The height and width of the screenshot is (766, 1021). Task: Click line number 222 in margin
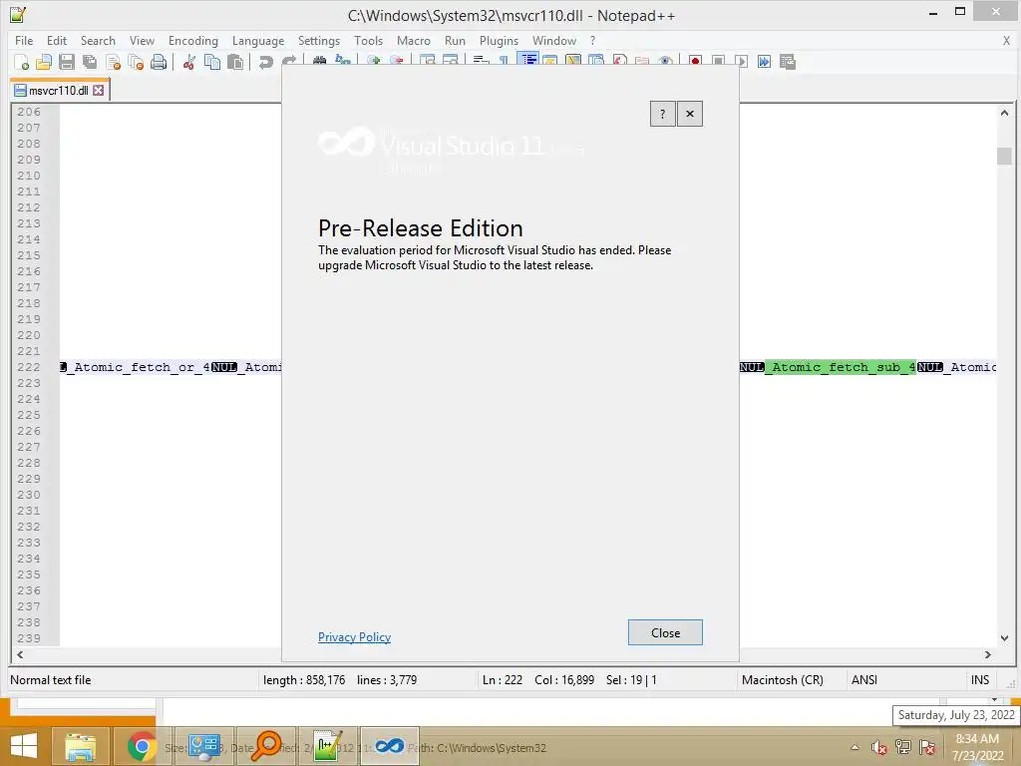pyautogui.click(x=29, y=367)
